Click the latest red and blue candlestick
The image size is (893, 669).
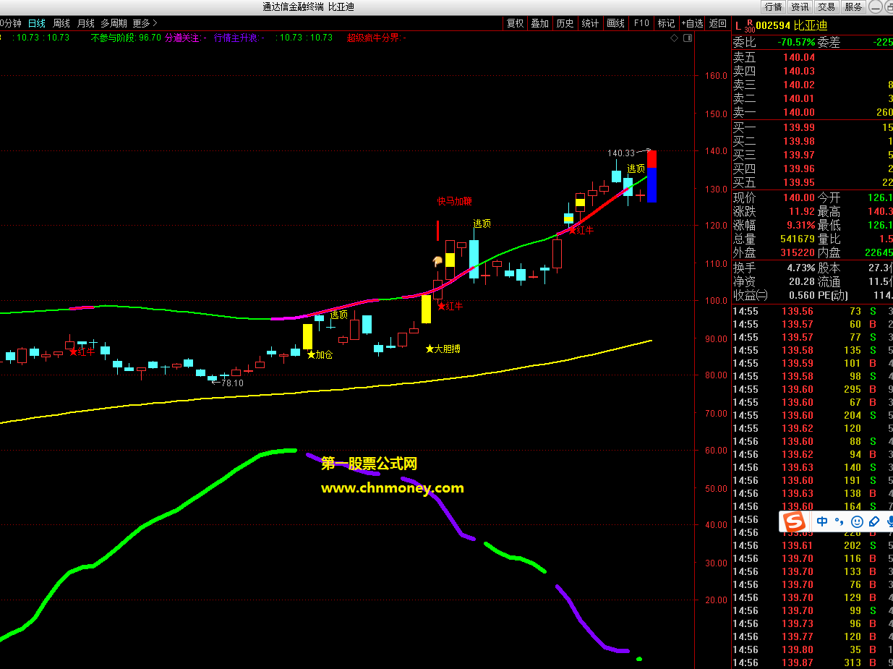651,176
